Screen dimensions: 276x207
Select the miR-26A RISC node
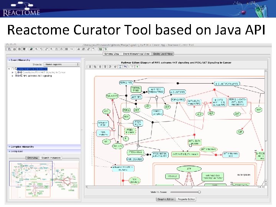tap(135, 159)
